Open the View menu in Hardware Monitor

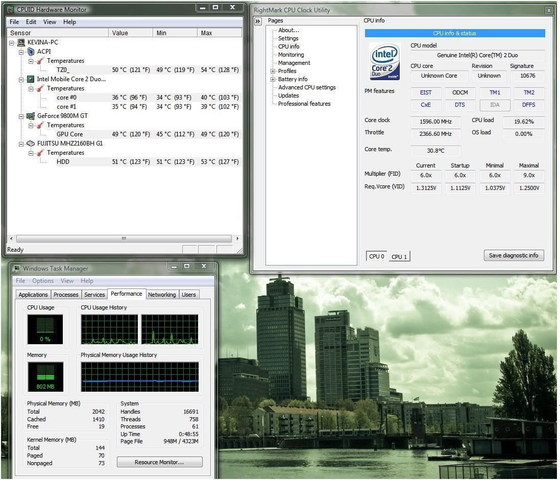tap(50, 22)
